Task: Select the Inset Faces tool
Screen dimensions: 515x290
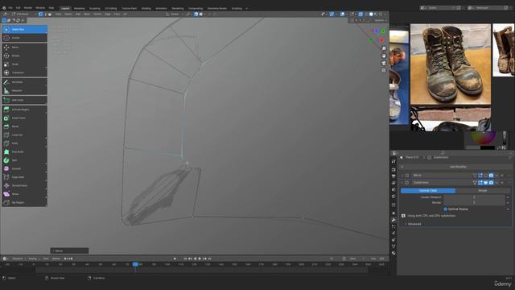Action: (24, 118)
